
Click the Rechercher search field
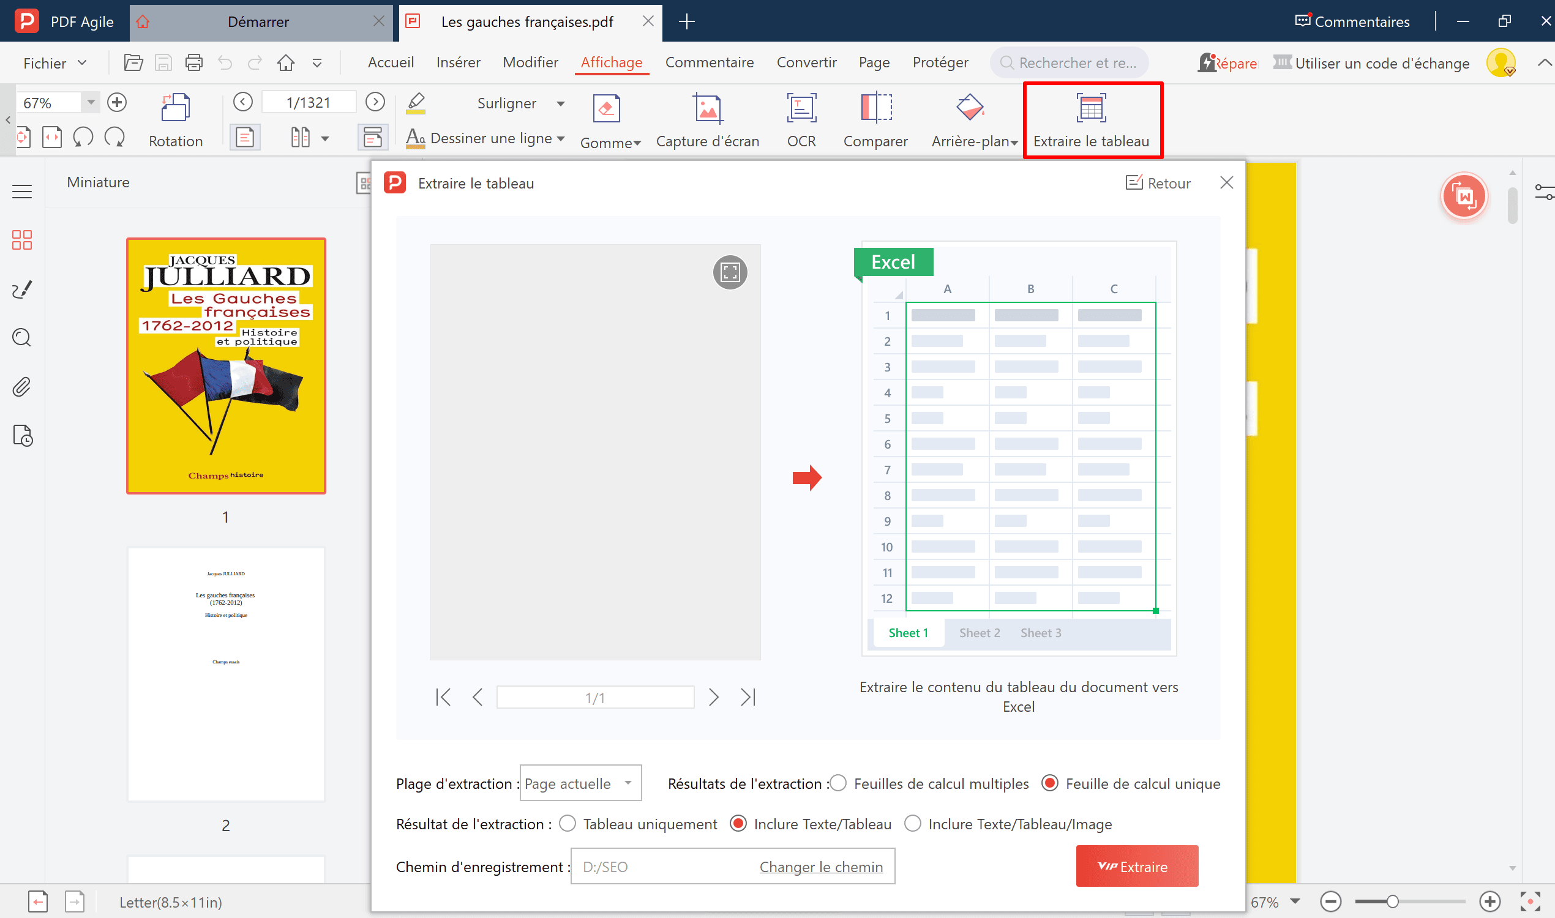point(1070,62)
